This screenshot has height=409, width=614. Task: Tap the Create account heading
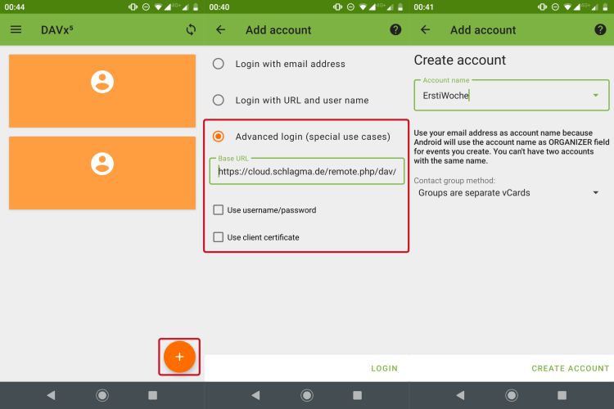[x=460, y=60]
